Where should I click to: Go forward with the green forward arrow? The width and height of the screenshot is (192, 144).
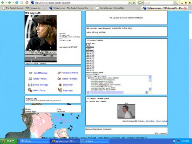[x=10, y=3]
